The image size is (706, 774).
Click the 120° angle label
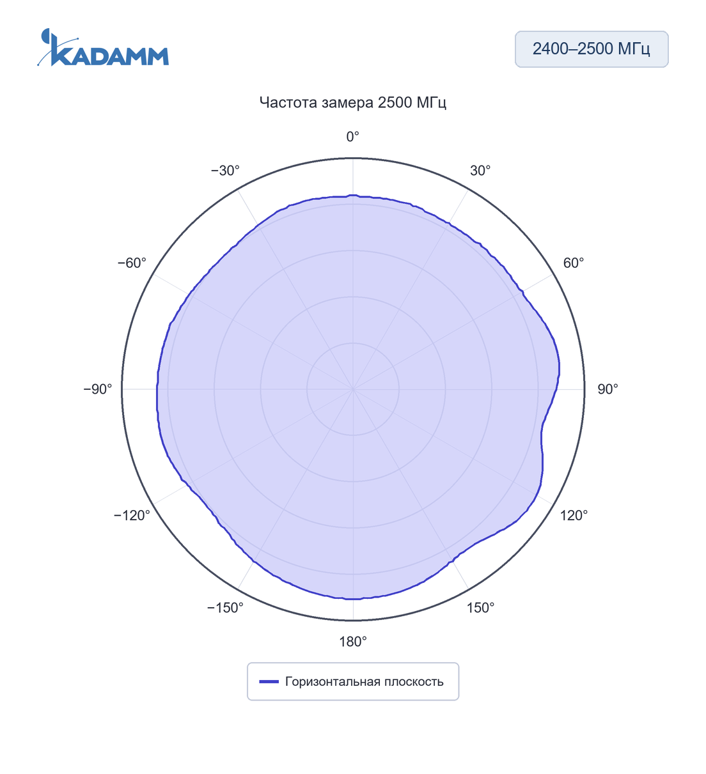[x=574, y=516]
